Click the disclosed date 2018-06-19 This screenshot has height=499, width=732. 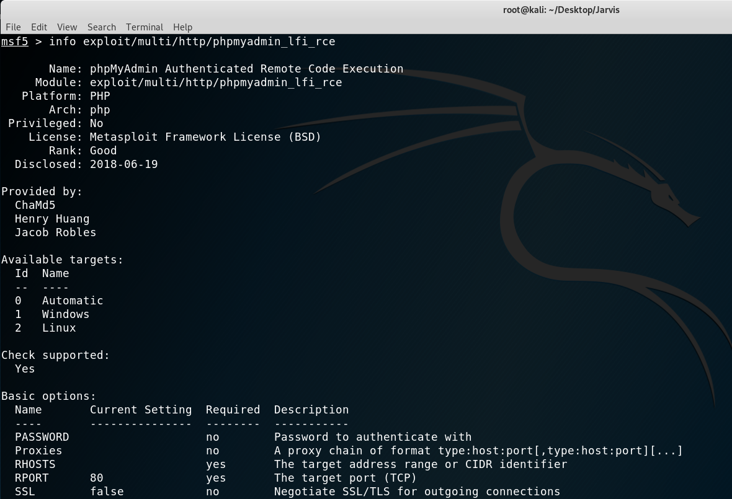click(123, 164)
